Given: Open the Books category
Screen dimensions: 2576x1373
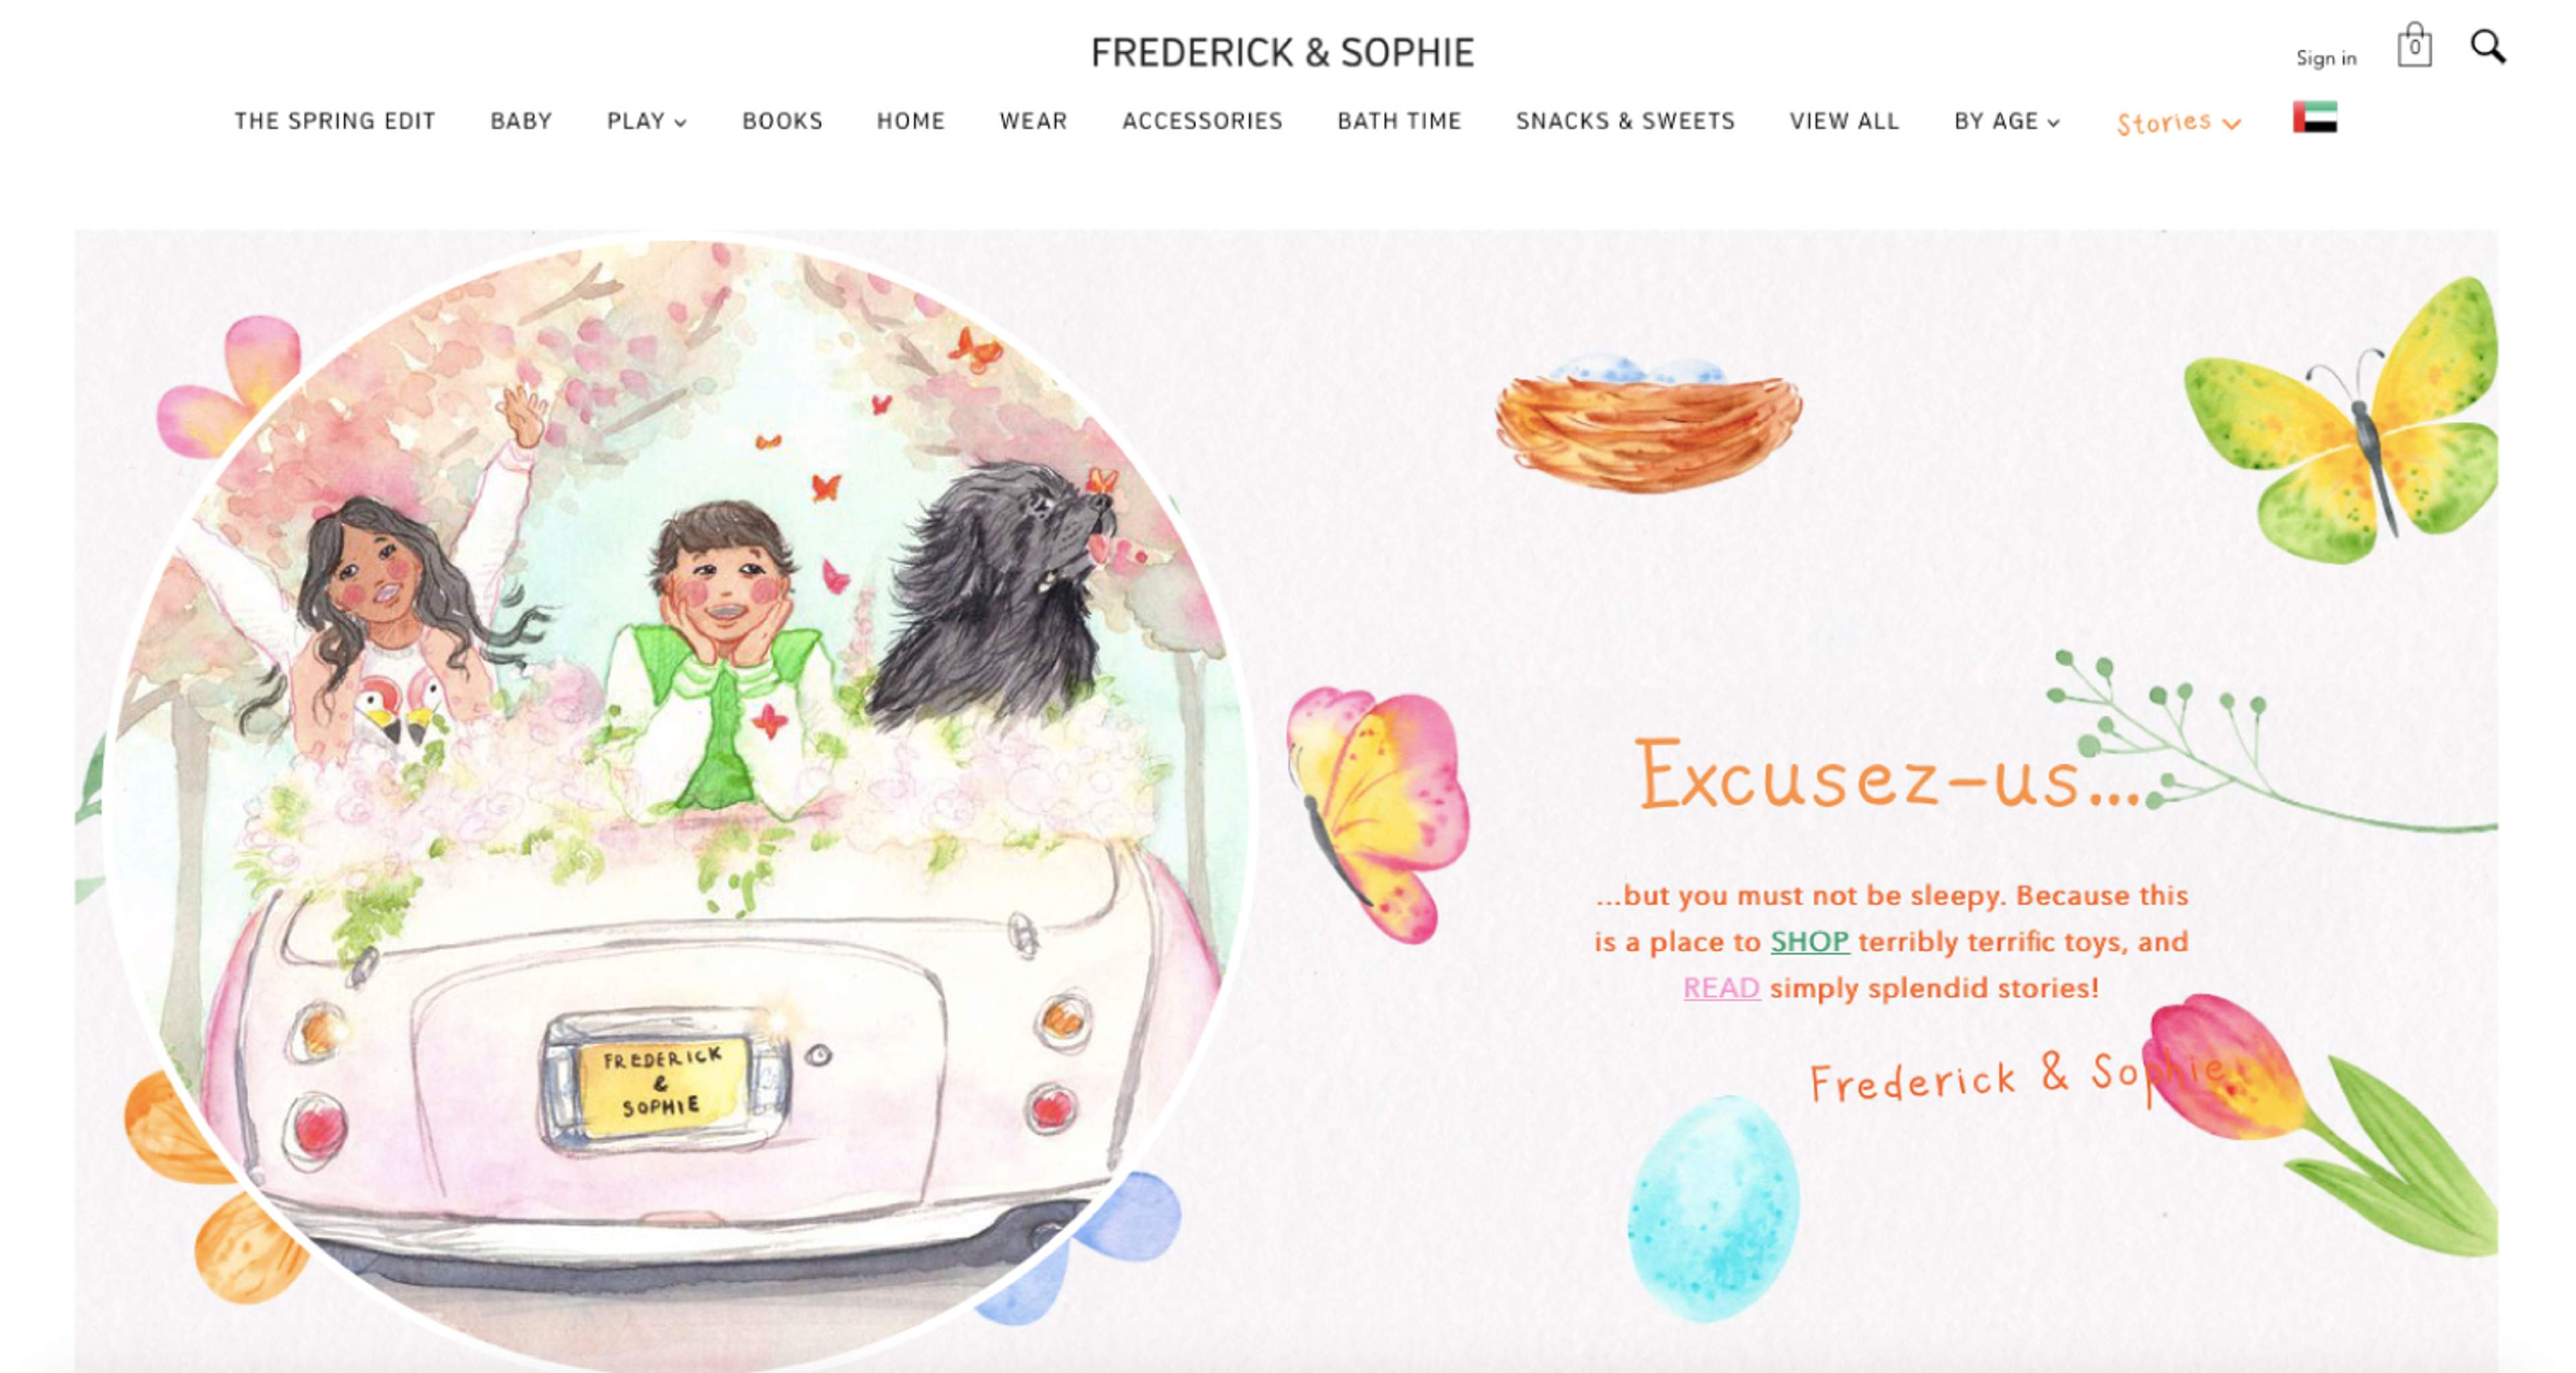Looking at the screenshot, I should coord(782,121).
